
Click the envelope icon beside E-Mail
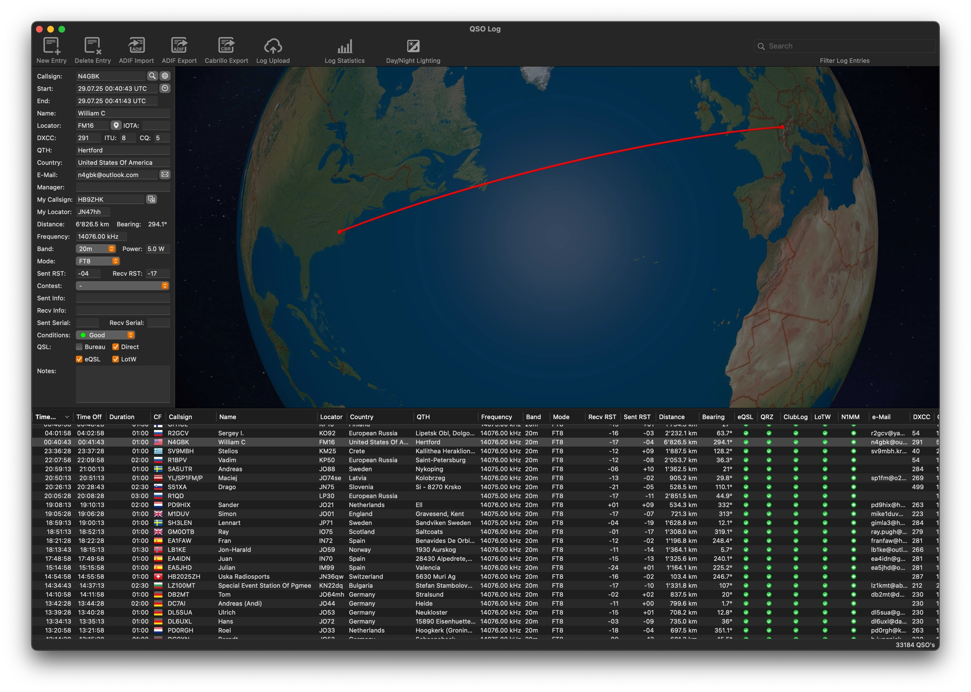(x=165, y=175)
